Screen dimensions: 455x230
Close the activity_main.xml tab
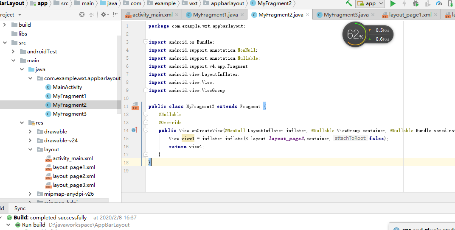click(177, 15)
